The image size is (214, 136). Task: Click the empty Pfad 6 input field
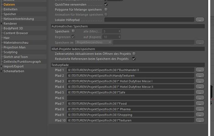tap(131, 98)
